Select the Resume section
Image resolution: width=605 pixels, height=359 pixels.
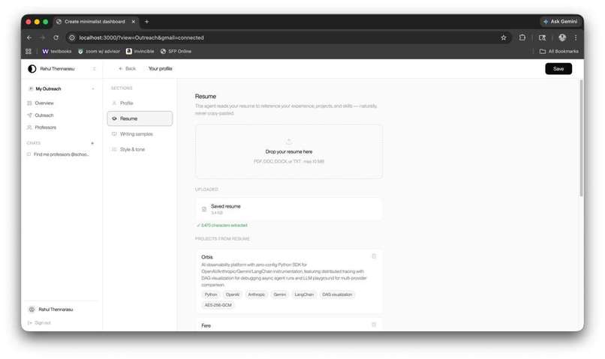click(140, 118)
